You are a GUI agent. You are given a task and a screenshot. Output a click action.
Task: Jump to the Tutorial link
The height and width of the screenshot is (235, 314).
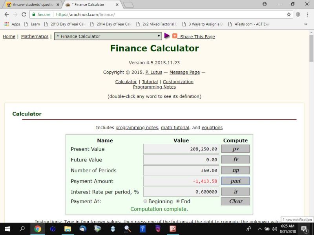(150, 82)
